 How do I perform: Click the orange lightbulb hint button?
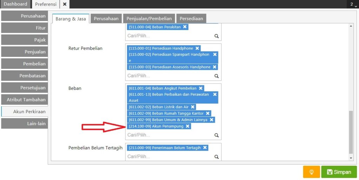311,172
